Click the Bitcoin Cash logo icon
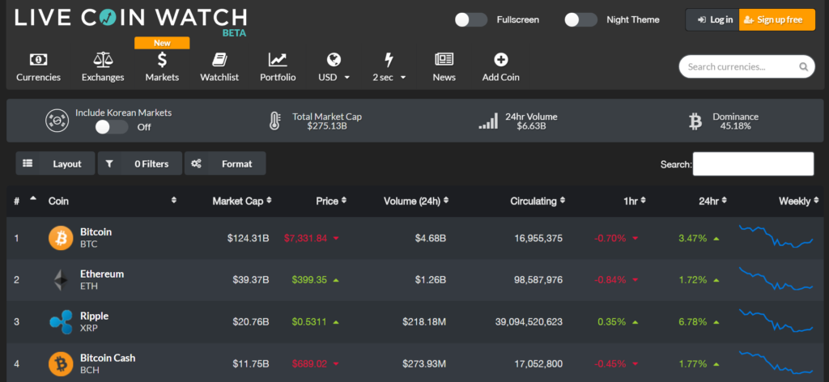829x382 pixels. 61,364
